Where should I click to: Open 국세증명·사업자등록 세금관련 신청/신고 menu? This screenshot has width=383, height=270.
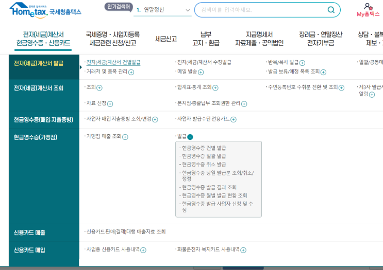click(x=112, y=39)
